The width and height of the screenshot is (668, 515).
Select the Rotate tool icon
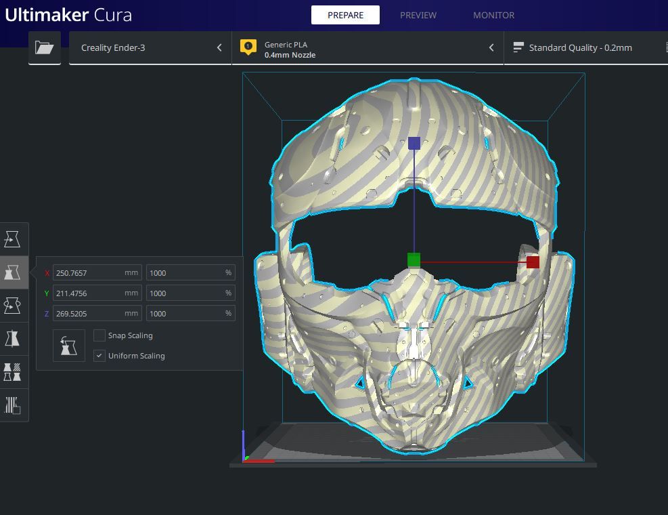[13, 306]
